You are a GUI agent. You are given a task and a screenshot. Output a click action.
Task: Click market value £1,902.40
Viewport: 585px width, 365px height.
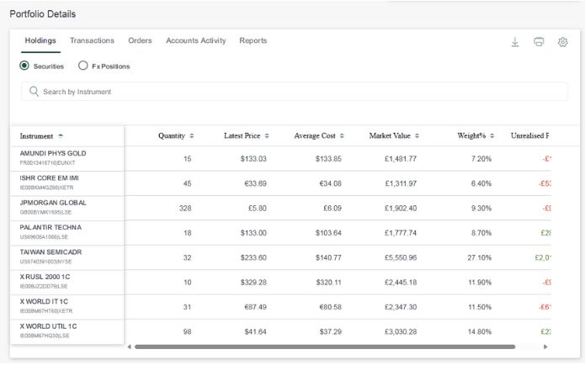point(401,208)
